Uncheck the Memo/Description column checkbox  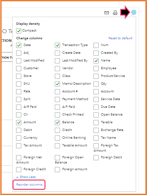pos(57,84)
